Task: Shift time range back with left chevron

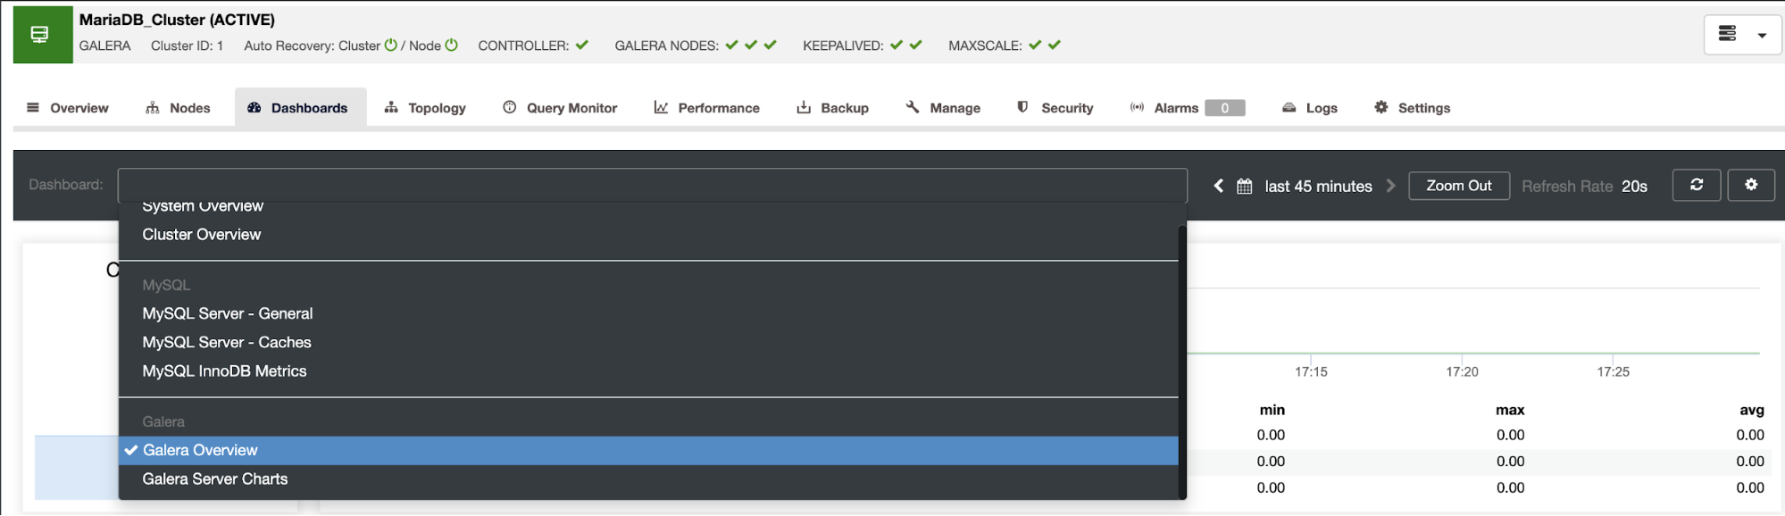Action: coord(1218,186)
